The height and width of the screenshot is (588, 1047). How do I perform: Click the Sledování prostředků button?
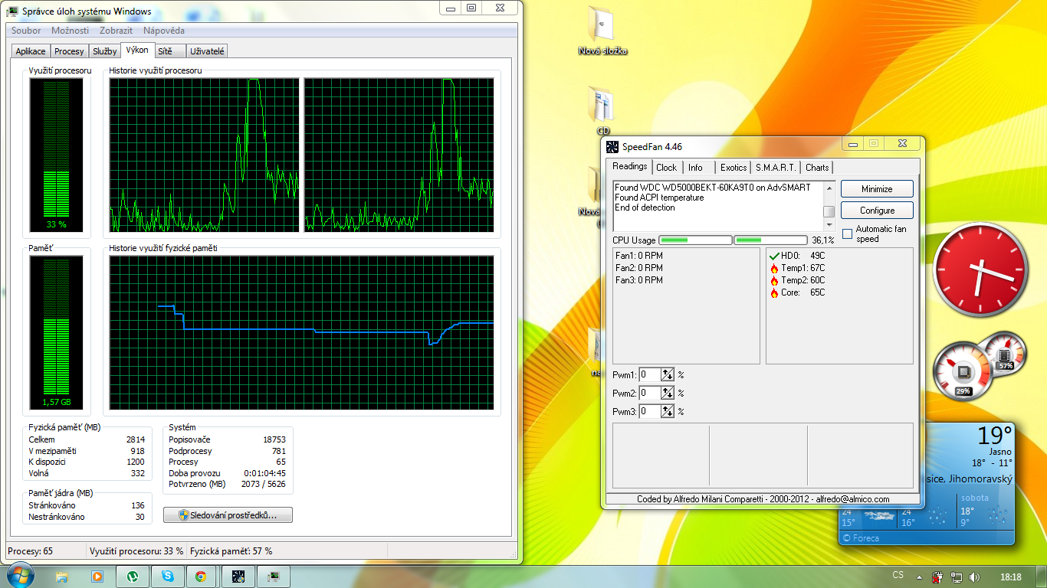point(228,515)
